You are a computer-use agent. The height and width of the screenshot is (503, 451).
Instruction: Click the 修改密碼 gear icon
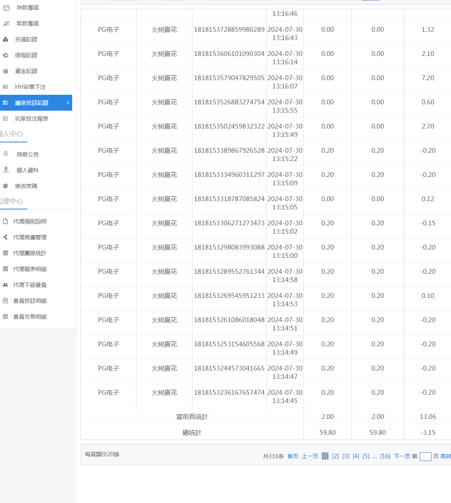(x=6, y=186)
